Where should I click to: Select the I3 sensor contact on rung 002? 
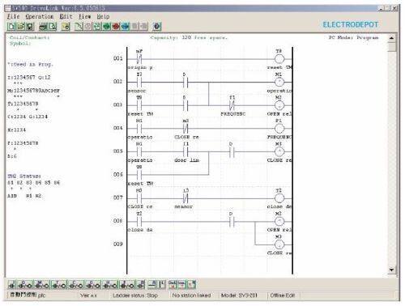click(x=139, y=82)
